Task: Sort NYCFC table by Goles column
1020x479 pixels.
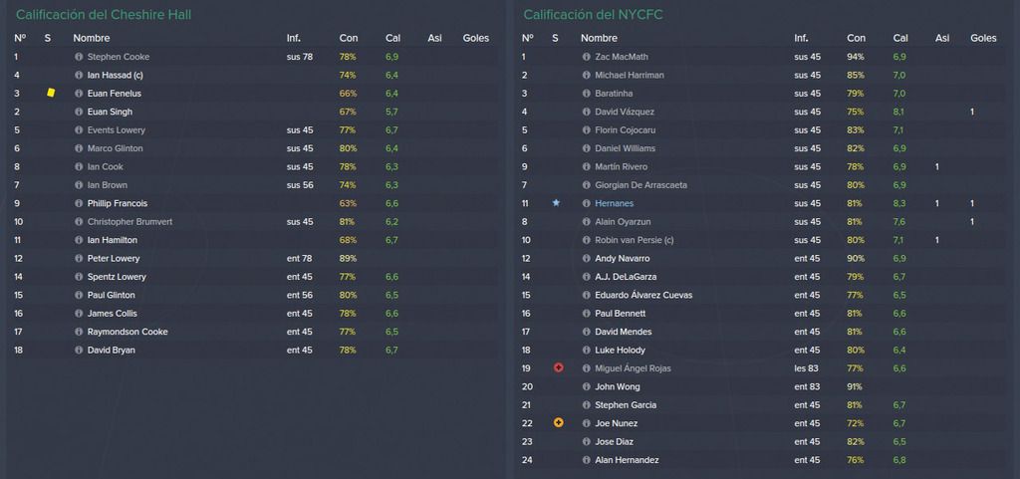Action: coord(983,39)
